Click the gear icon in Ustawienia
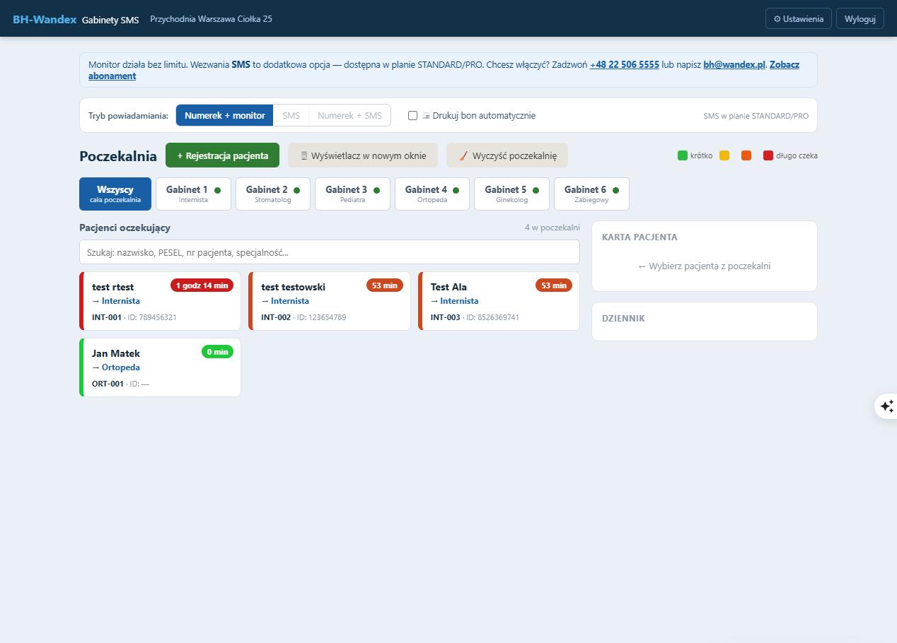 coord(777,19)
